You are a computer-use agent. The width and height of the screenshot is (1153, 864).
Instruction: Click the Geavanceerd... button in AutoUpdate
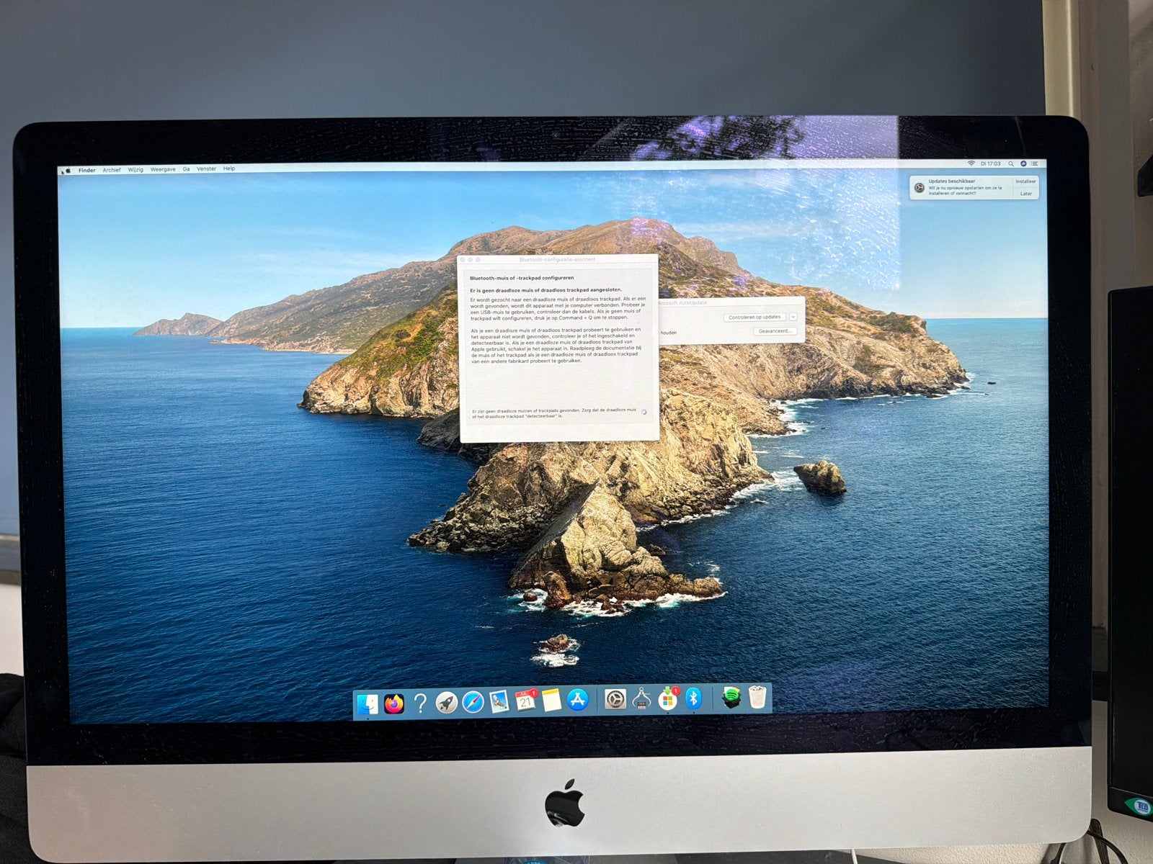click(775, 331)
